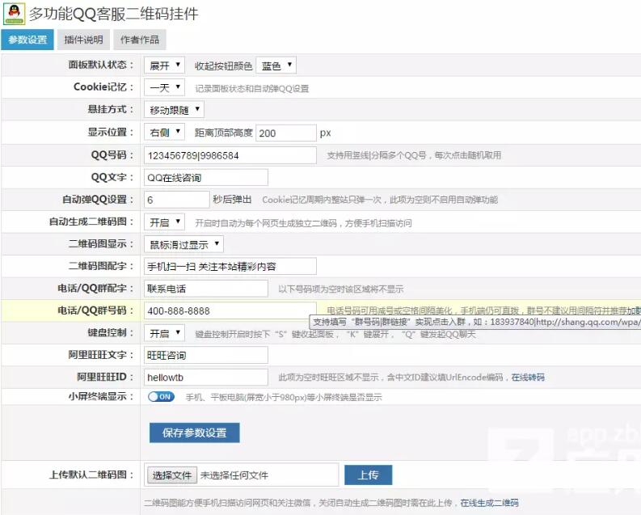Click the 自动弹QQ设置 seconds field
The height and width of the screenshot is (515, 641).
coord(176,200)
